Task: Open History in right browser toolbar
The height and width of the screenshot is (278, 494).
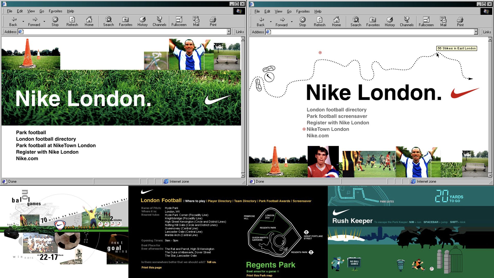Action: [x=390, y=22]
